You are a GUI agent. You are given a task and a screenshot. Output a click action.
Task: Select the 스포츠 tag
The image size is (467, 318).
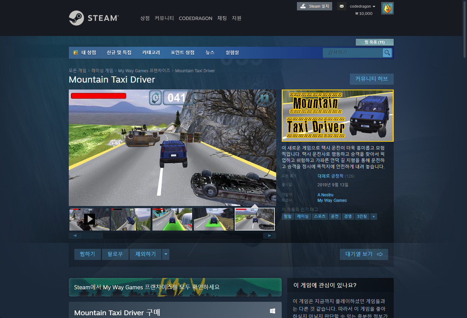pos(320,216)
